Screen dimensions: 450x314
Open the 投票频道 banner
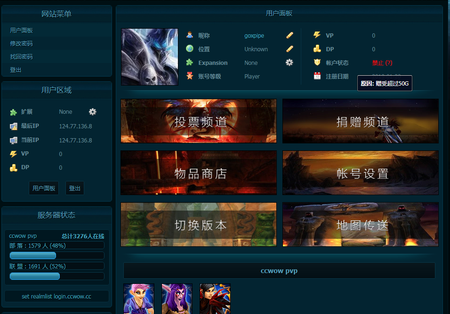199,121
